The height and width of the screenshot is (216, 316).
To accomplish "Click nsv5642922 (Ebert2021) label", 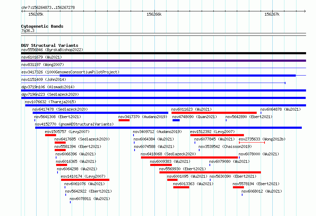I will (x=88, y=191).
